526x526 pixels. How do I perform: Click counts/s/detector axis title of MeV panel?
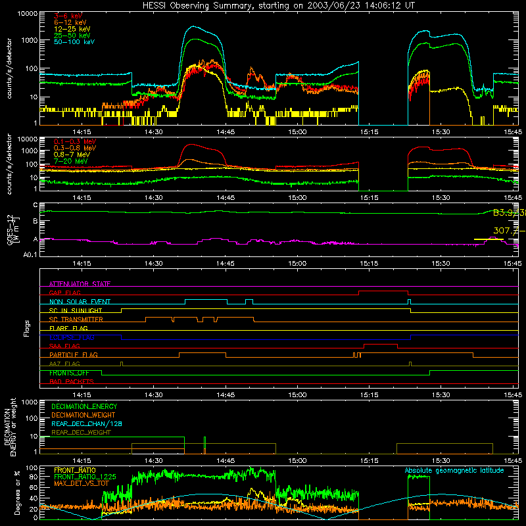(9, 164)
